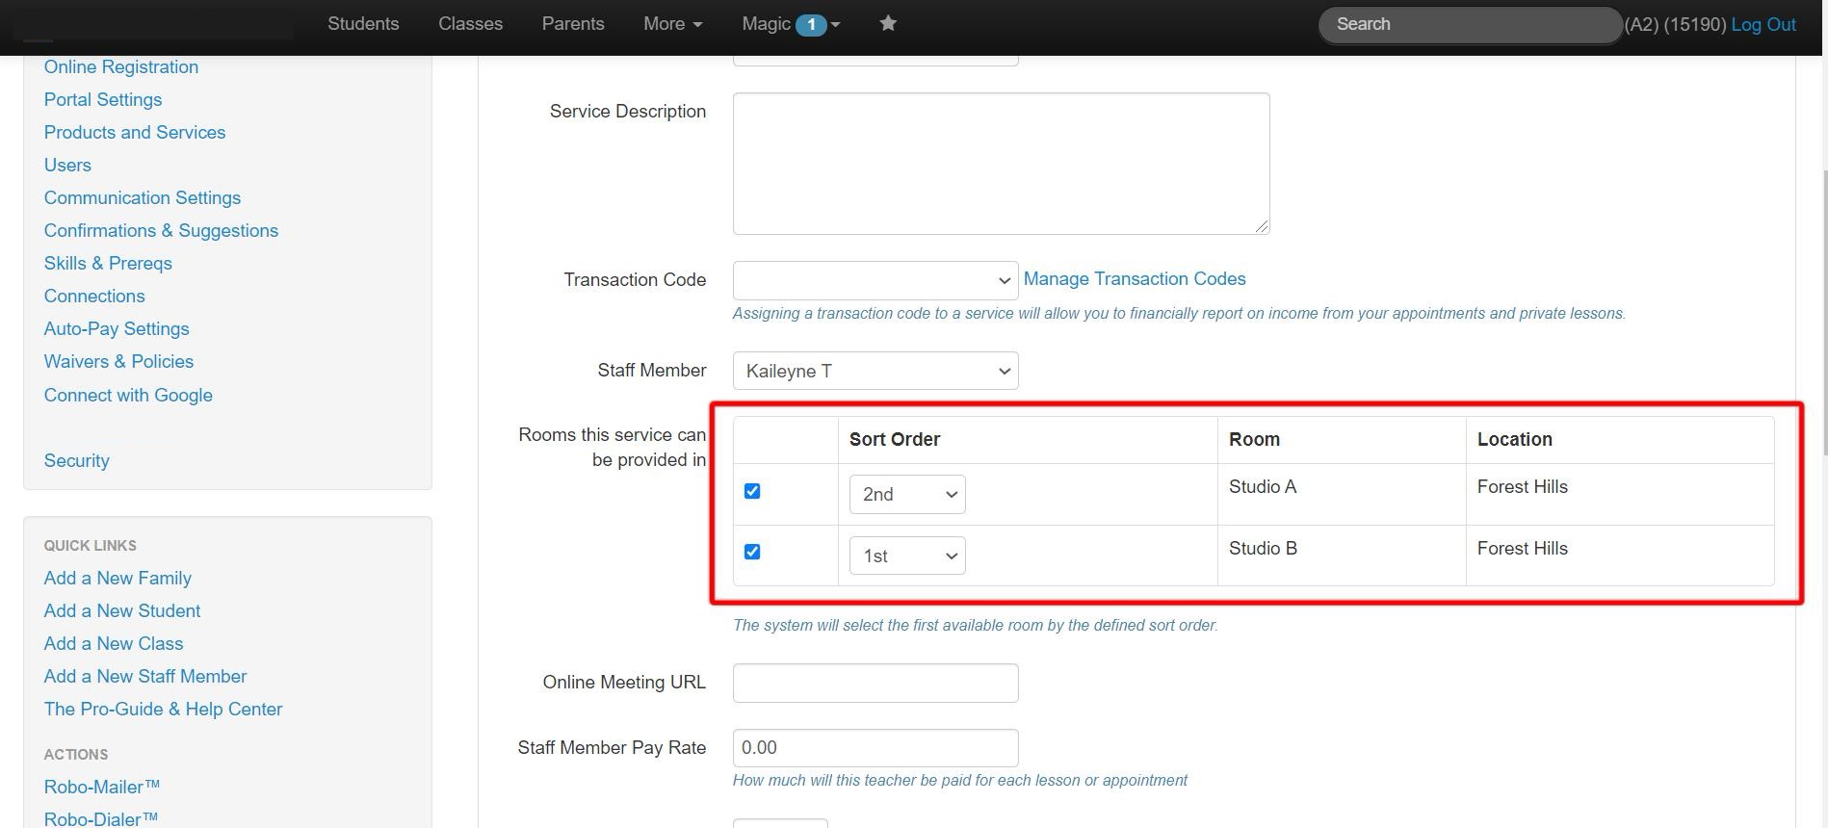Click the account ID (A2) (15190) text
This screenshot has height=828, width=1828.
point(1675,24)
